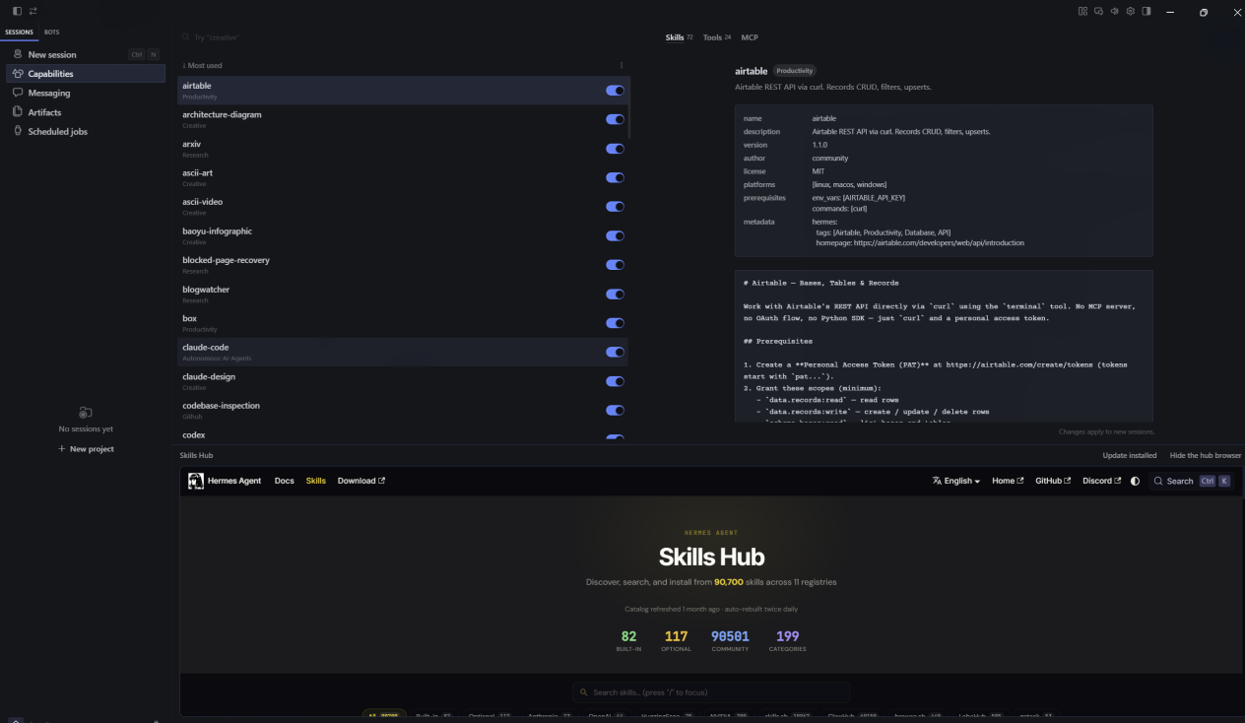Click the 199 CATEGORIES stat
The width and height of the screenshot is (1245, 723).
tap(787, 641)
